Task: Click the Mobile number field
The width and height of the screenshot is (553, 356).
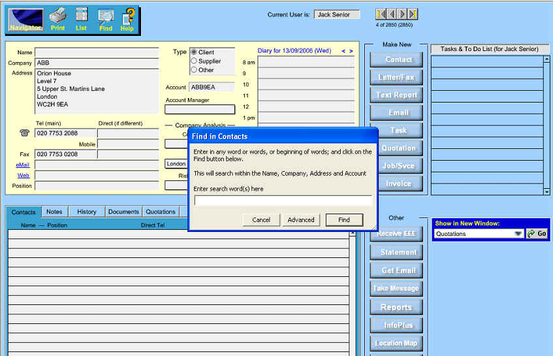Action: click(128, 144)
